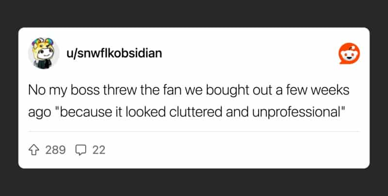Image resolution: width=388 pixels, height=196 pixels.
Task: Click the quoted "cluttered and unprofessional" line
Action: click(187, 113)
